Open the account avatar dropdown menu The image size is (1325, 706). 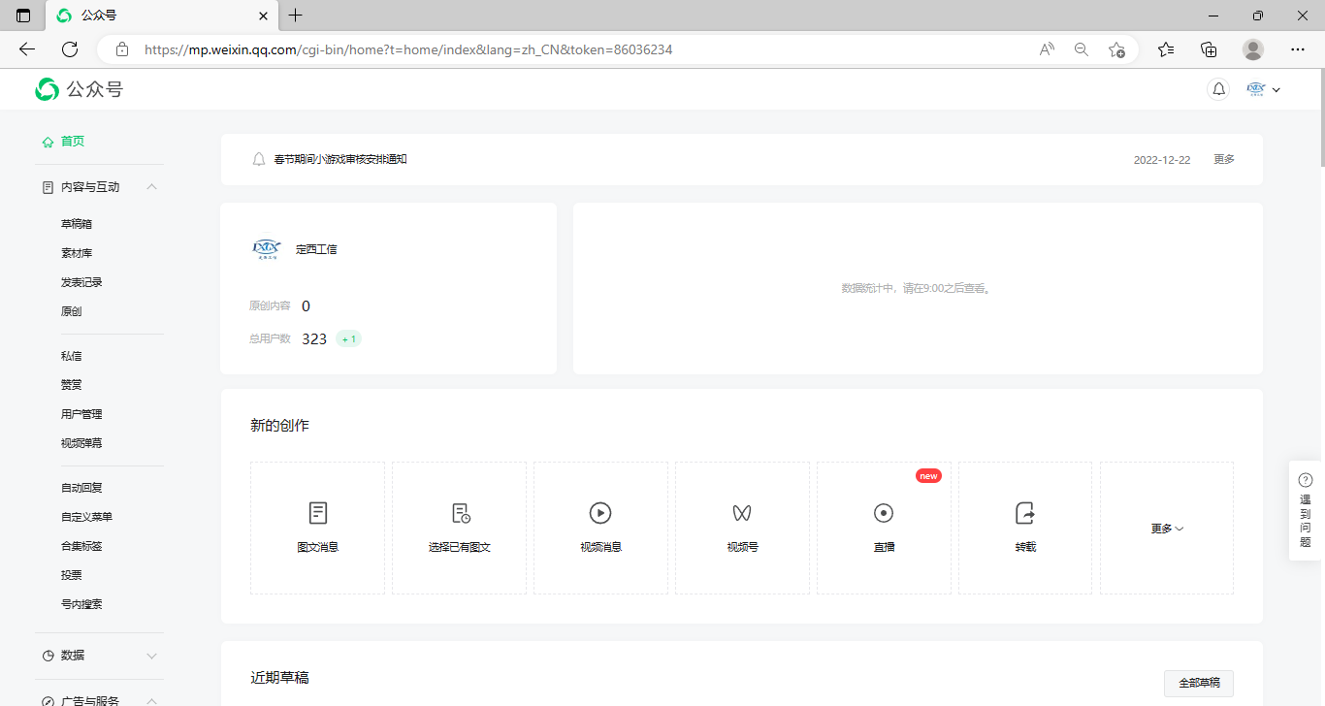(1263, 89)
